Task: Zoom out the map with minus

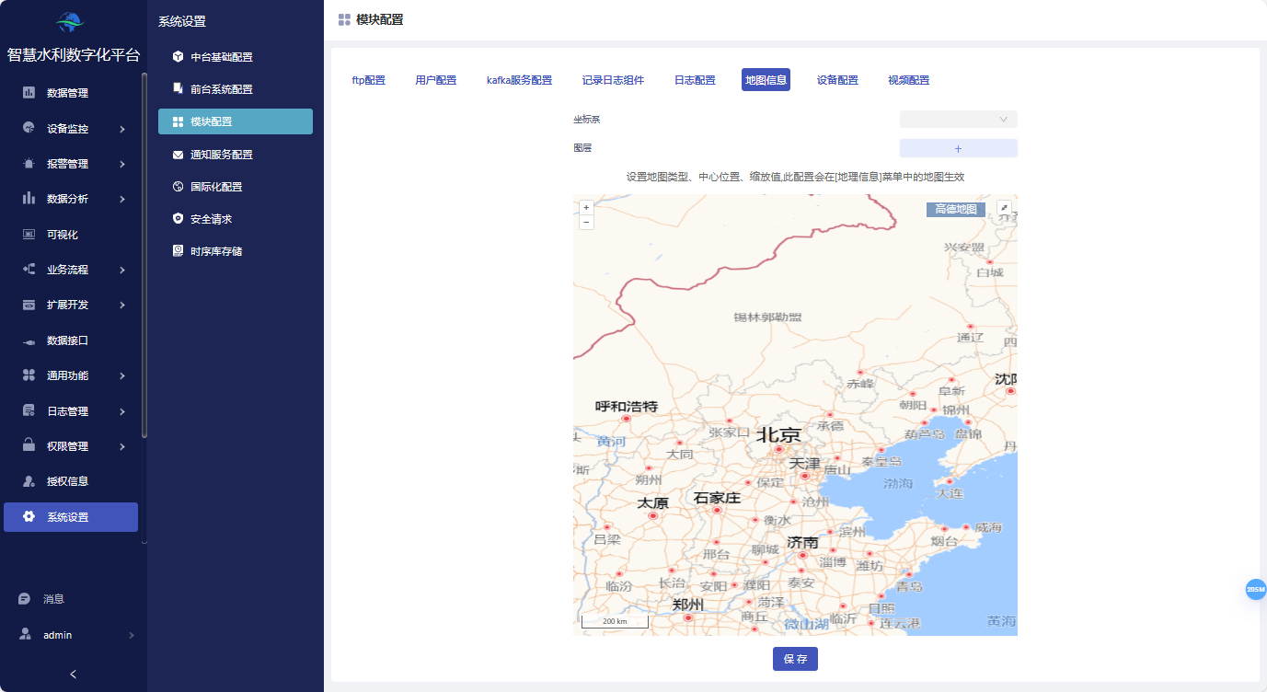Action: tap(586, 222)
